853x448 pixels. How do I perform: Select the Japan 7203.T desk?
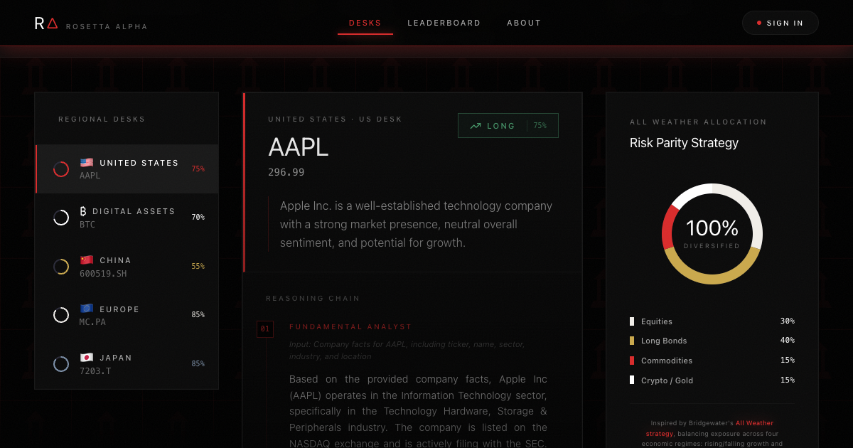[x=127, y=364]
